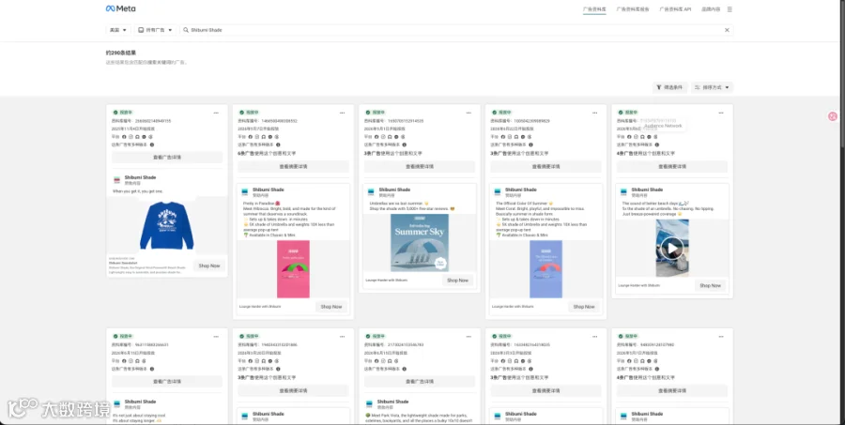Image resolution: width=845 pixels, height=425 pixels.
Task: Click the info icon on Pretty in Paradise card
Action: pyautogui.click(x=278, y=144)
